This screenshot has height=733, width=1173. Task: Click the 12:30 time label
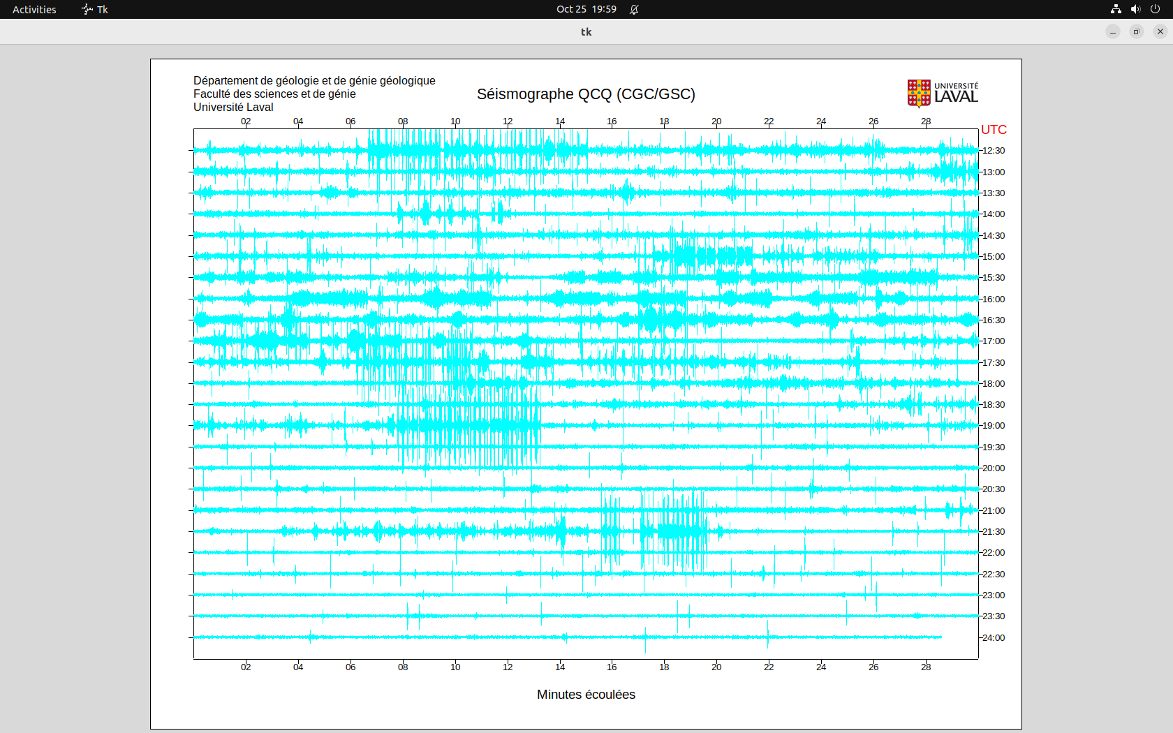pyautogui.click(x=994, y=151)
